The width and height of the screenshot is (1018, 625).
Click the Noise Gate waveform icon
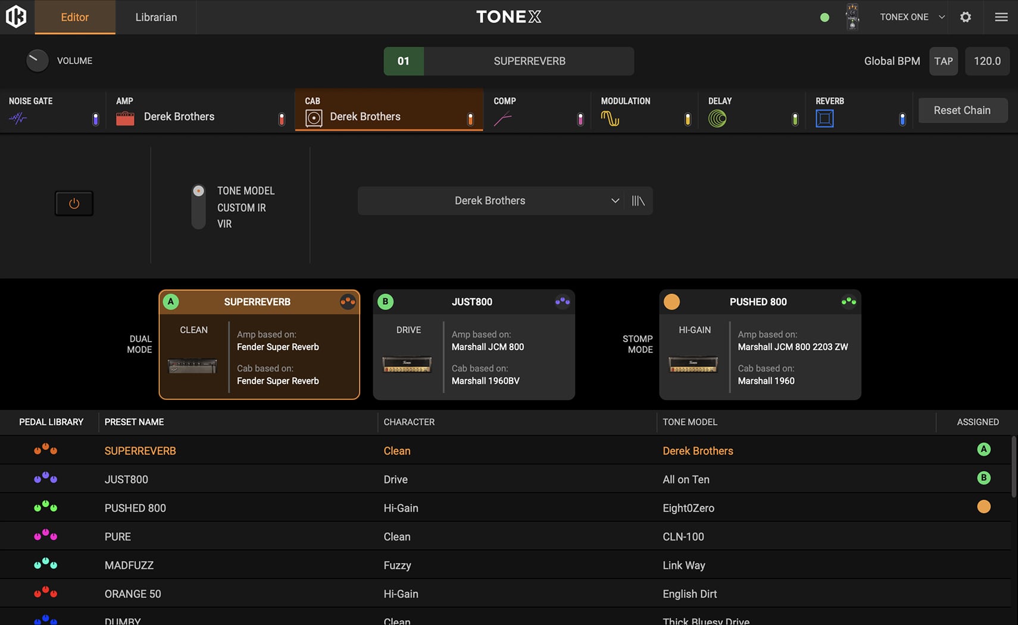tap(18, 118)
